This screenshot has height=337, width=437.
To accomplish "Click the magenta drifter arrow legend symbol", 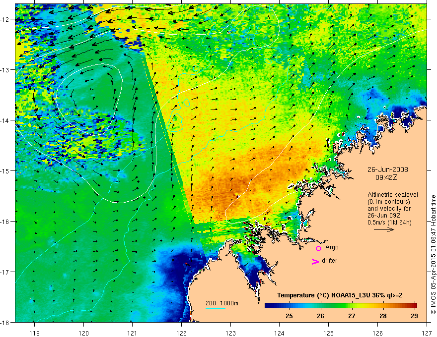I will pyautogui.click(x=315, y=261).
